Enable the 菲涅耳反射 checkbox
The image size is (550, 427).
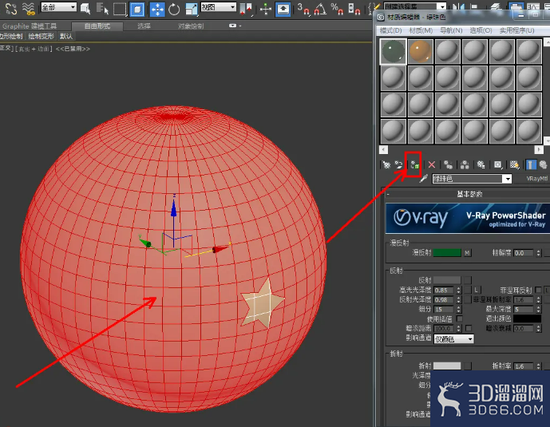(x=538, y=290)
